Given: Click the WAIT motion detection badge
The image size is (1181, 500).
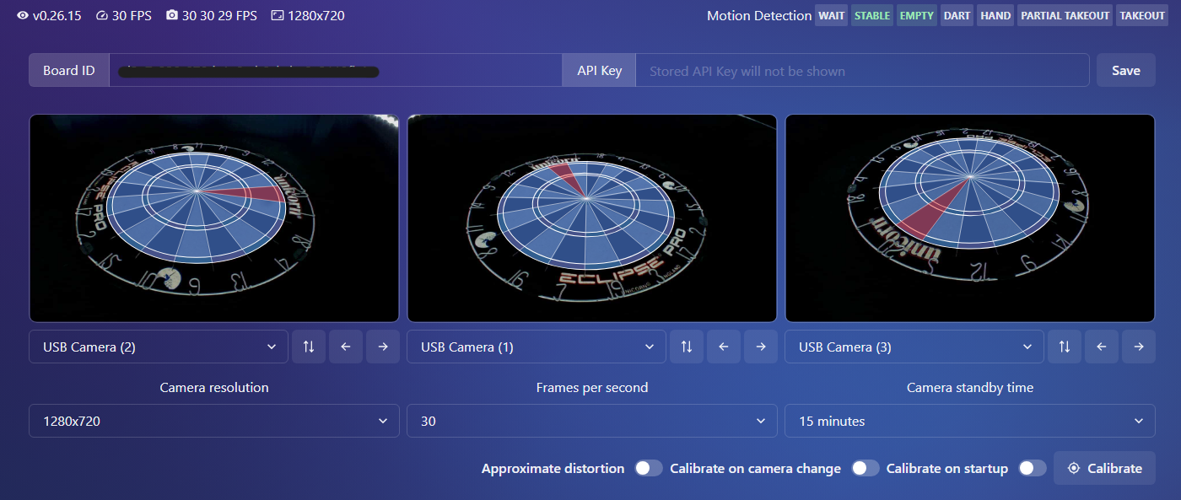Looking at the screenshot, I should click(831, 16).
